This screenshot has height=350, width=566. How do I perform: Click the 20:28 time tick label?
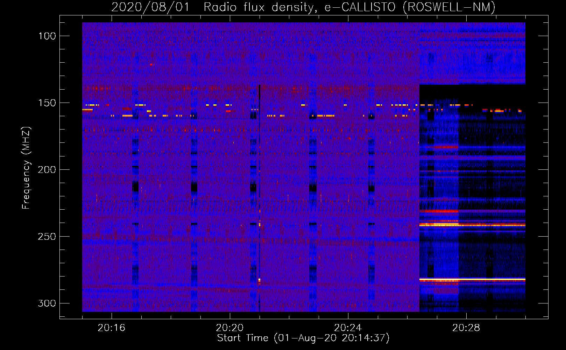466,328
